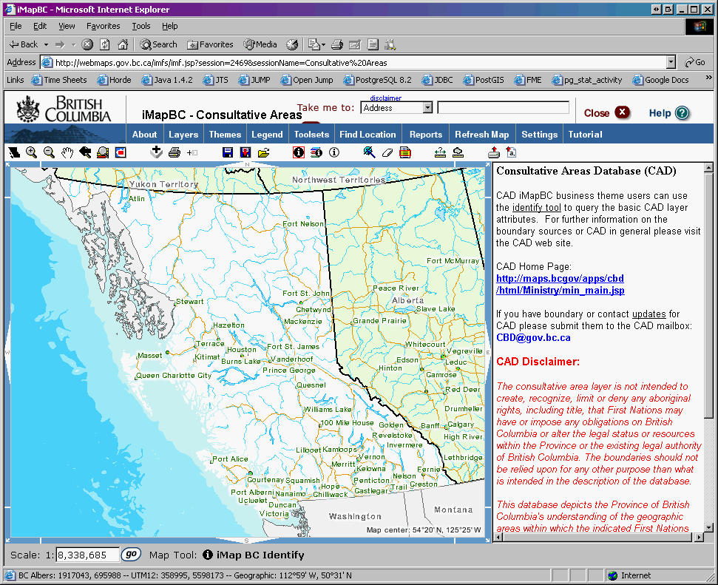Click Refresh Map
Viewport: 718px width, 585px height.
pos(481,135)
